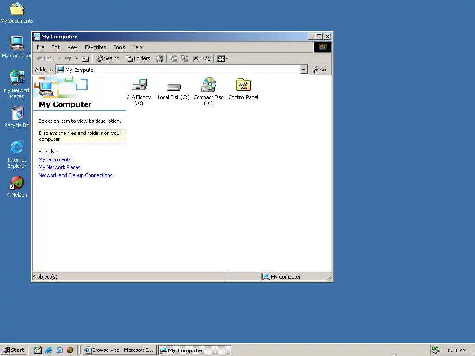Image resolution: width=475 pixels, height=356 pixels.
Task: Click the Move To toolbar icon
Action: [x=173, y=58]
